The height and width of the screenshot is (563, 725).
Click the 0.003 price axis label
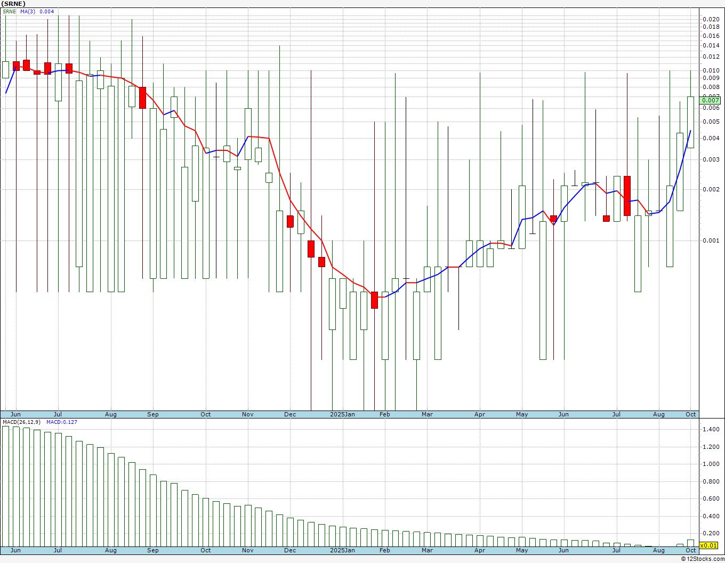click(711, 159)
